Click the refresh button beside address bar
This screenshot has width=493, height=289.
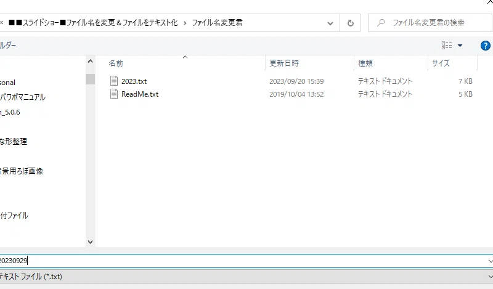[x=350, y=23]
